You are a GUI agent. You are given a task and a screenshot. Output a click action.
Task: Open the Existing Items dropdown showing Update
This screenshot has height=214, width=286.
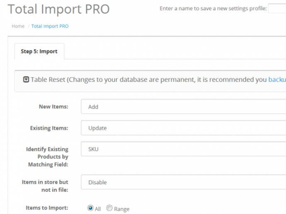click(x=183, y=128)
